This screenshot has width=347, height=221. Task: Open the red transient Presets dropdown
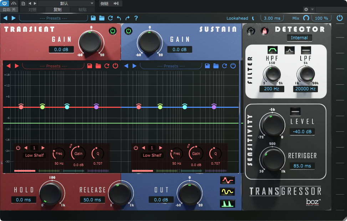53,66
